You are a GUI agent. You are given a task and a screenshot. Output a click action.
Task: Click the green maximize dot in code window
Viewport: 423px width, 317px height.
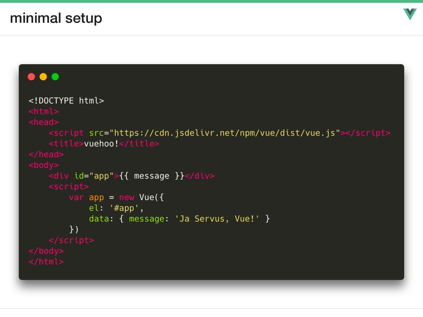tap(55, 77)
